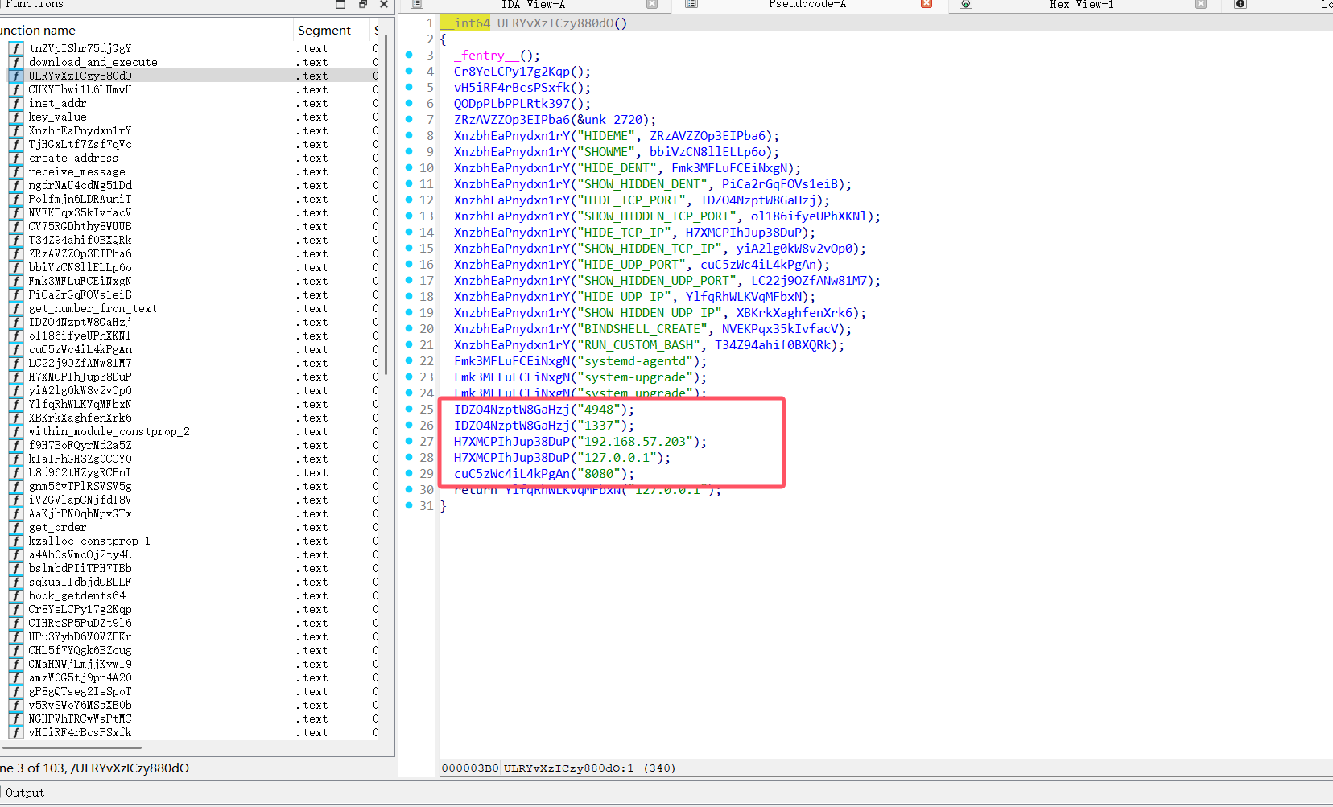The height and width of the screenshot is (807, 1333).
Task: Click function icon beside hook_getdents64
Action: tap(16, 595)
